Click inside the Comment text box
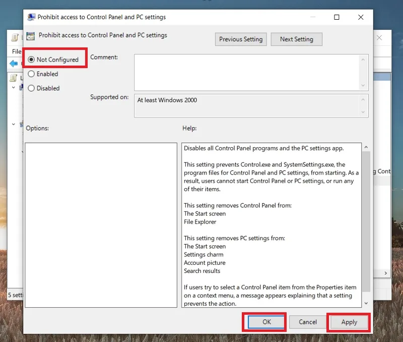This screenshot has height=342, width=403. click(247, 72)
